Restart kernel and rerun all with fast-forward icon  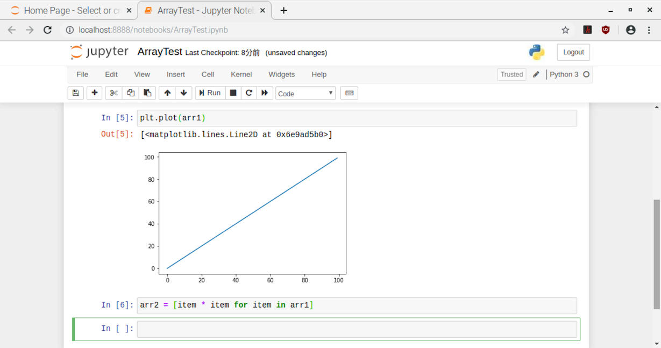click(265, 93)
